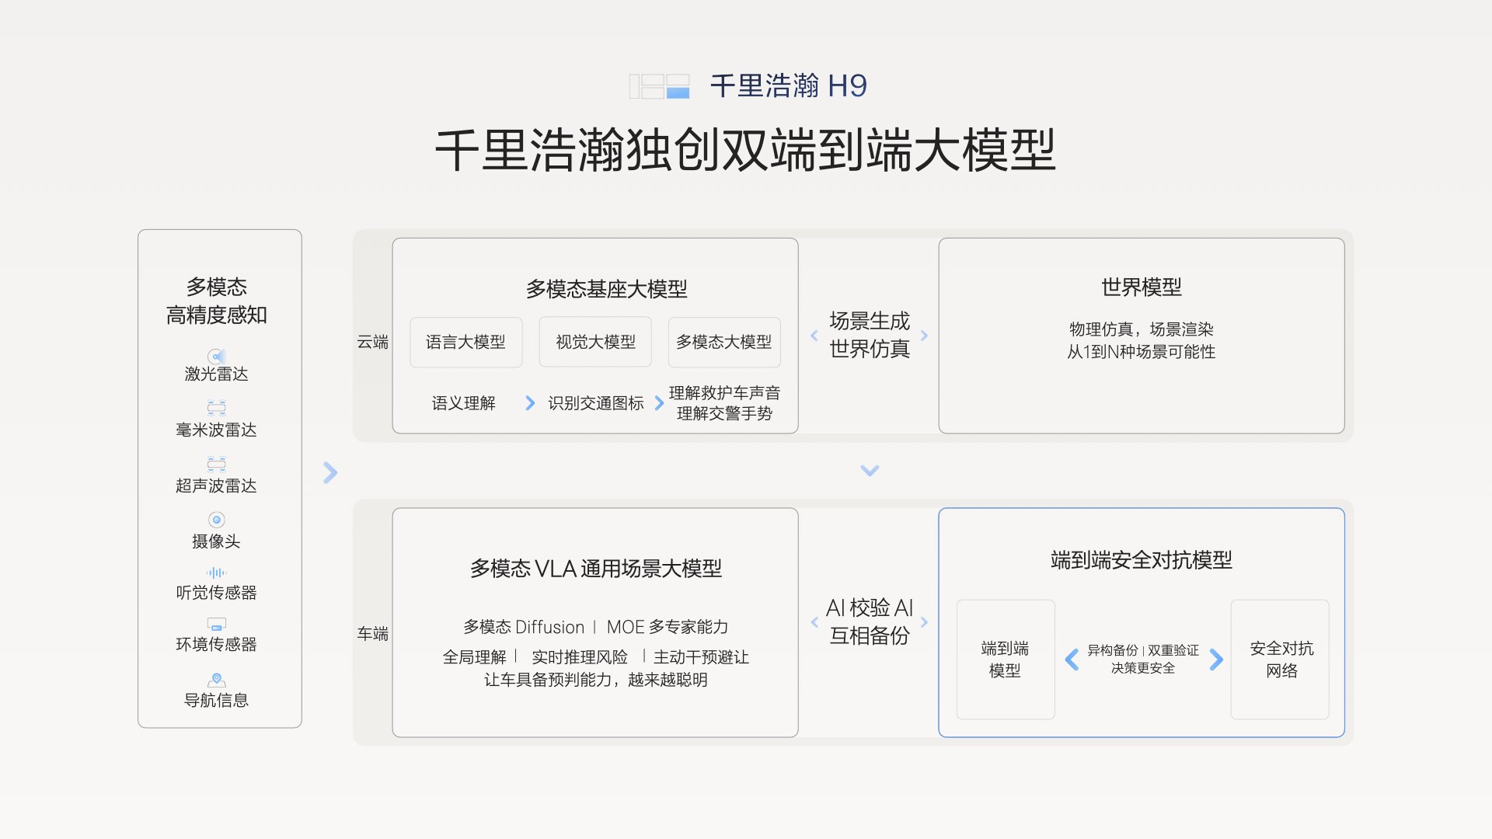Click the 端到端安全对抗模型 heading

(1141, 560)
